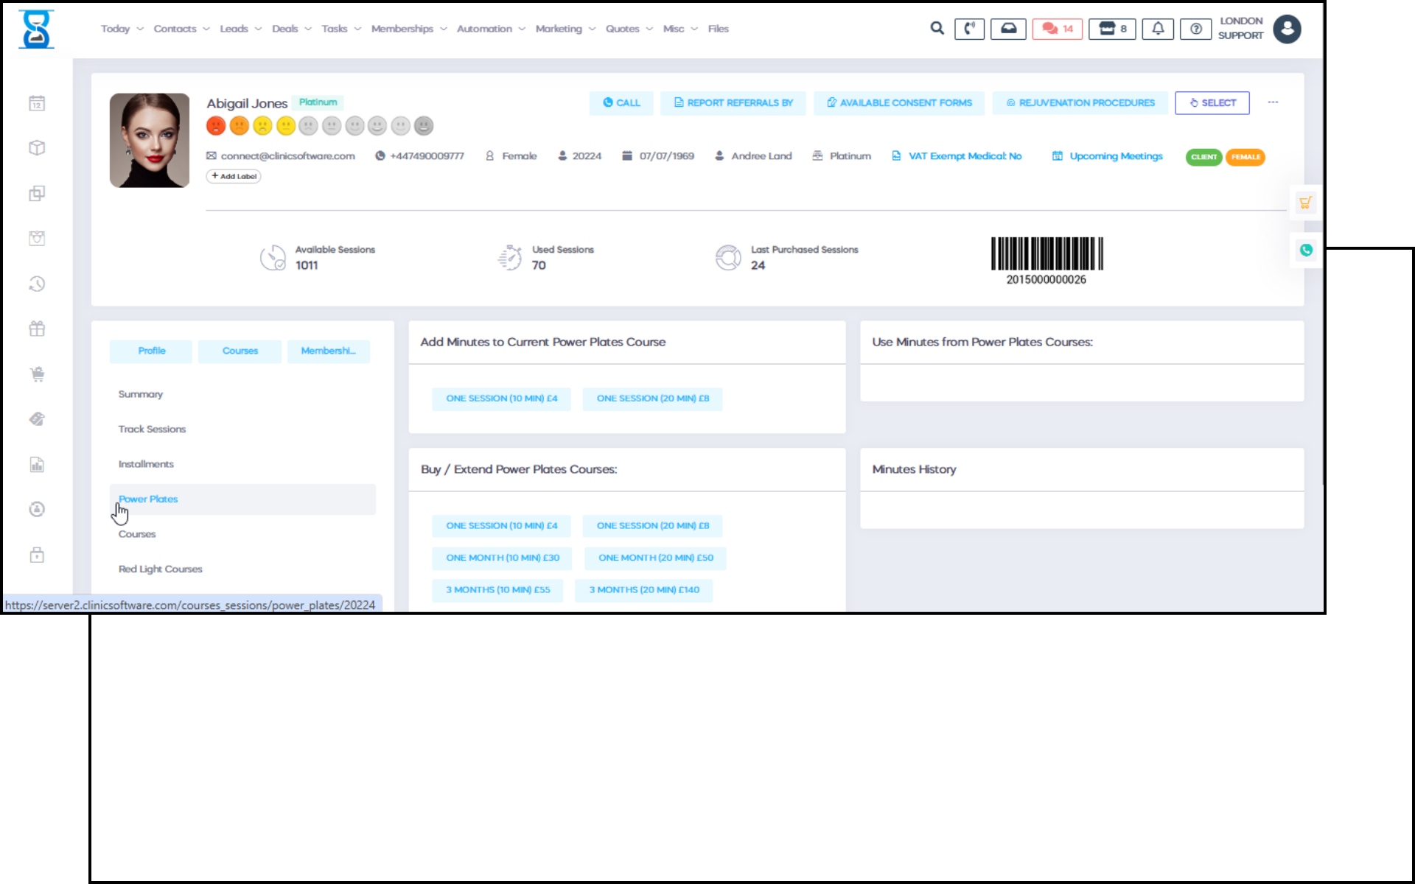The height and width of the screenshot is (884, 1415).
Task: Click the gift icon in left sidebar
Action: coord(37,329)
